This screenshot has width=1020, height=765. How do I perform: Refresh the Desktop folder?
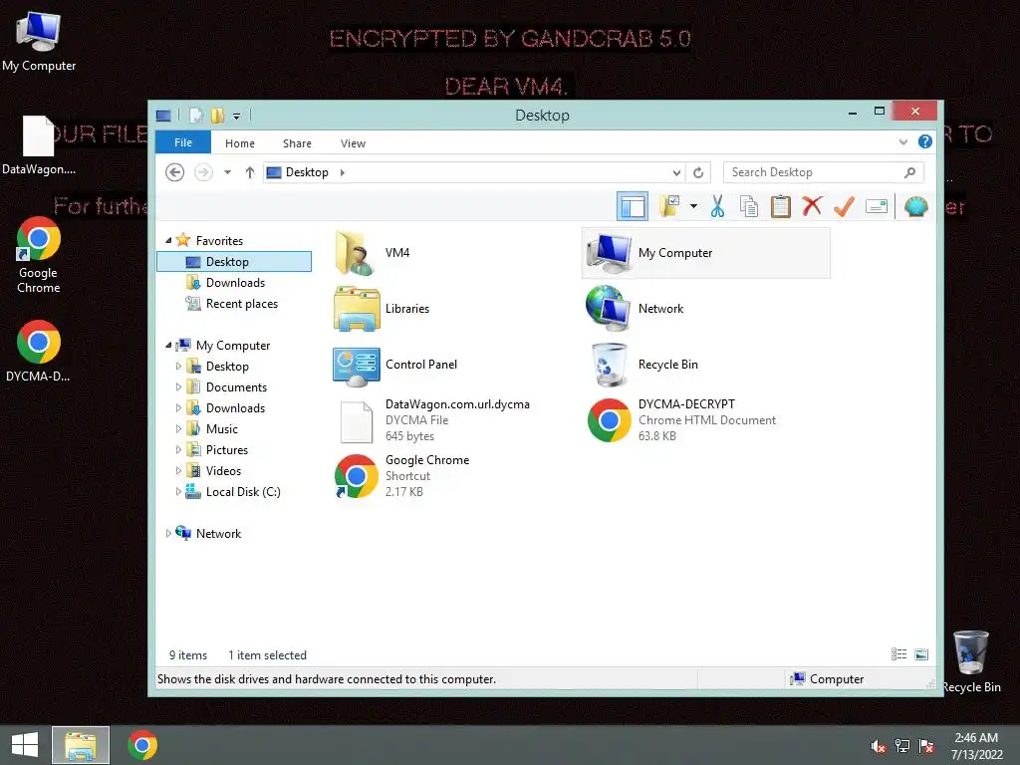pos(698,172)
